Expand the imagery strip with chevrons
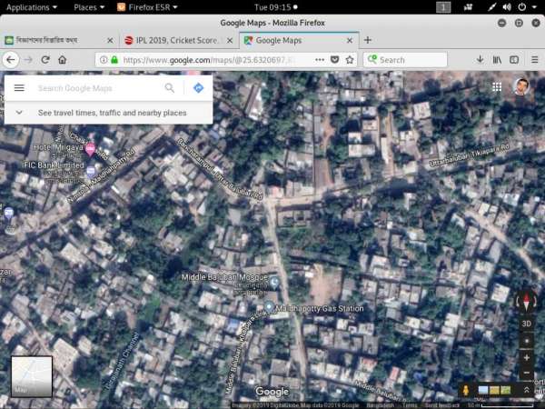 coord(527,390)
